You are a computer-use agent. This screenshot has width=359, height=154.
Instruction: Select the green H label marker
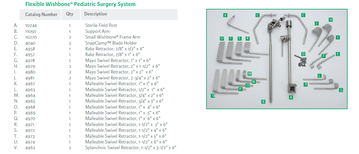click(x=331, y=20)
